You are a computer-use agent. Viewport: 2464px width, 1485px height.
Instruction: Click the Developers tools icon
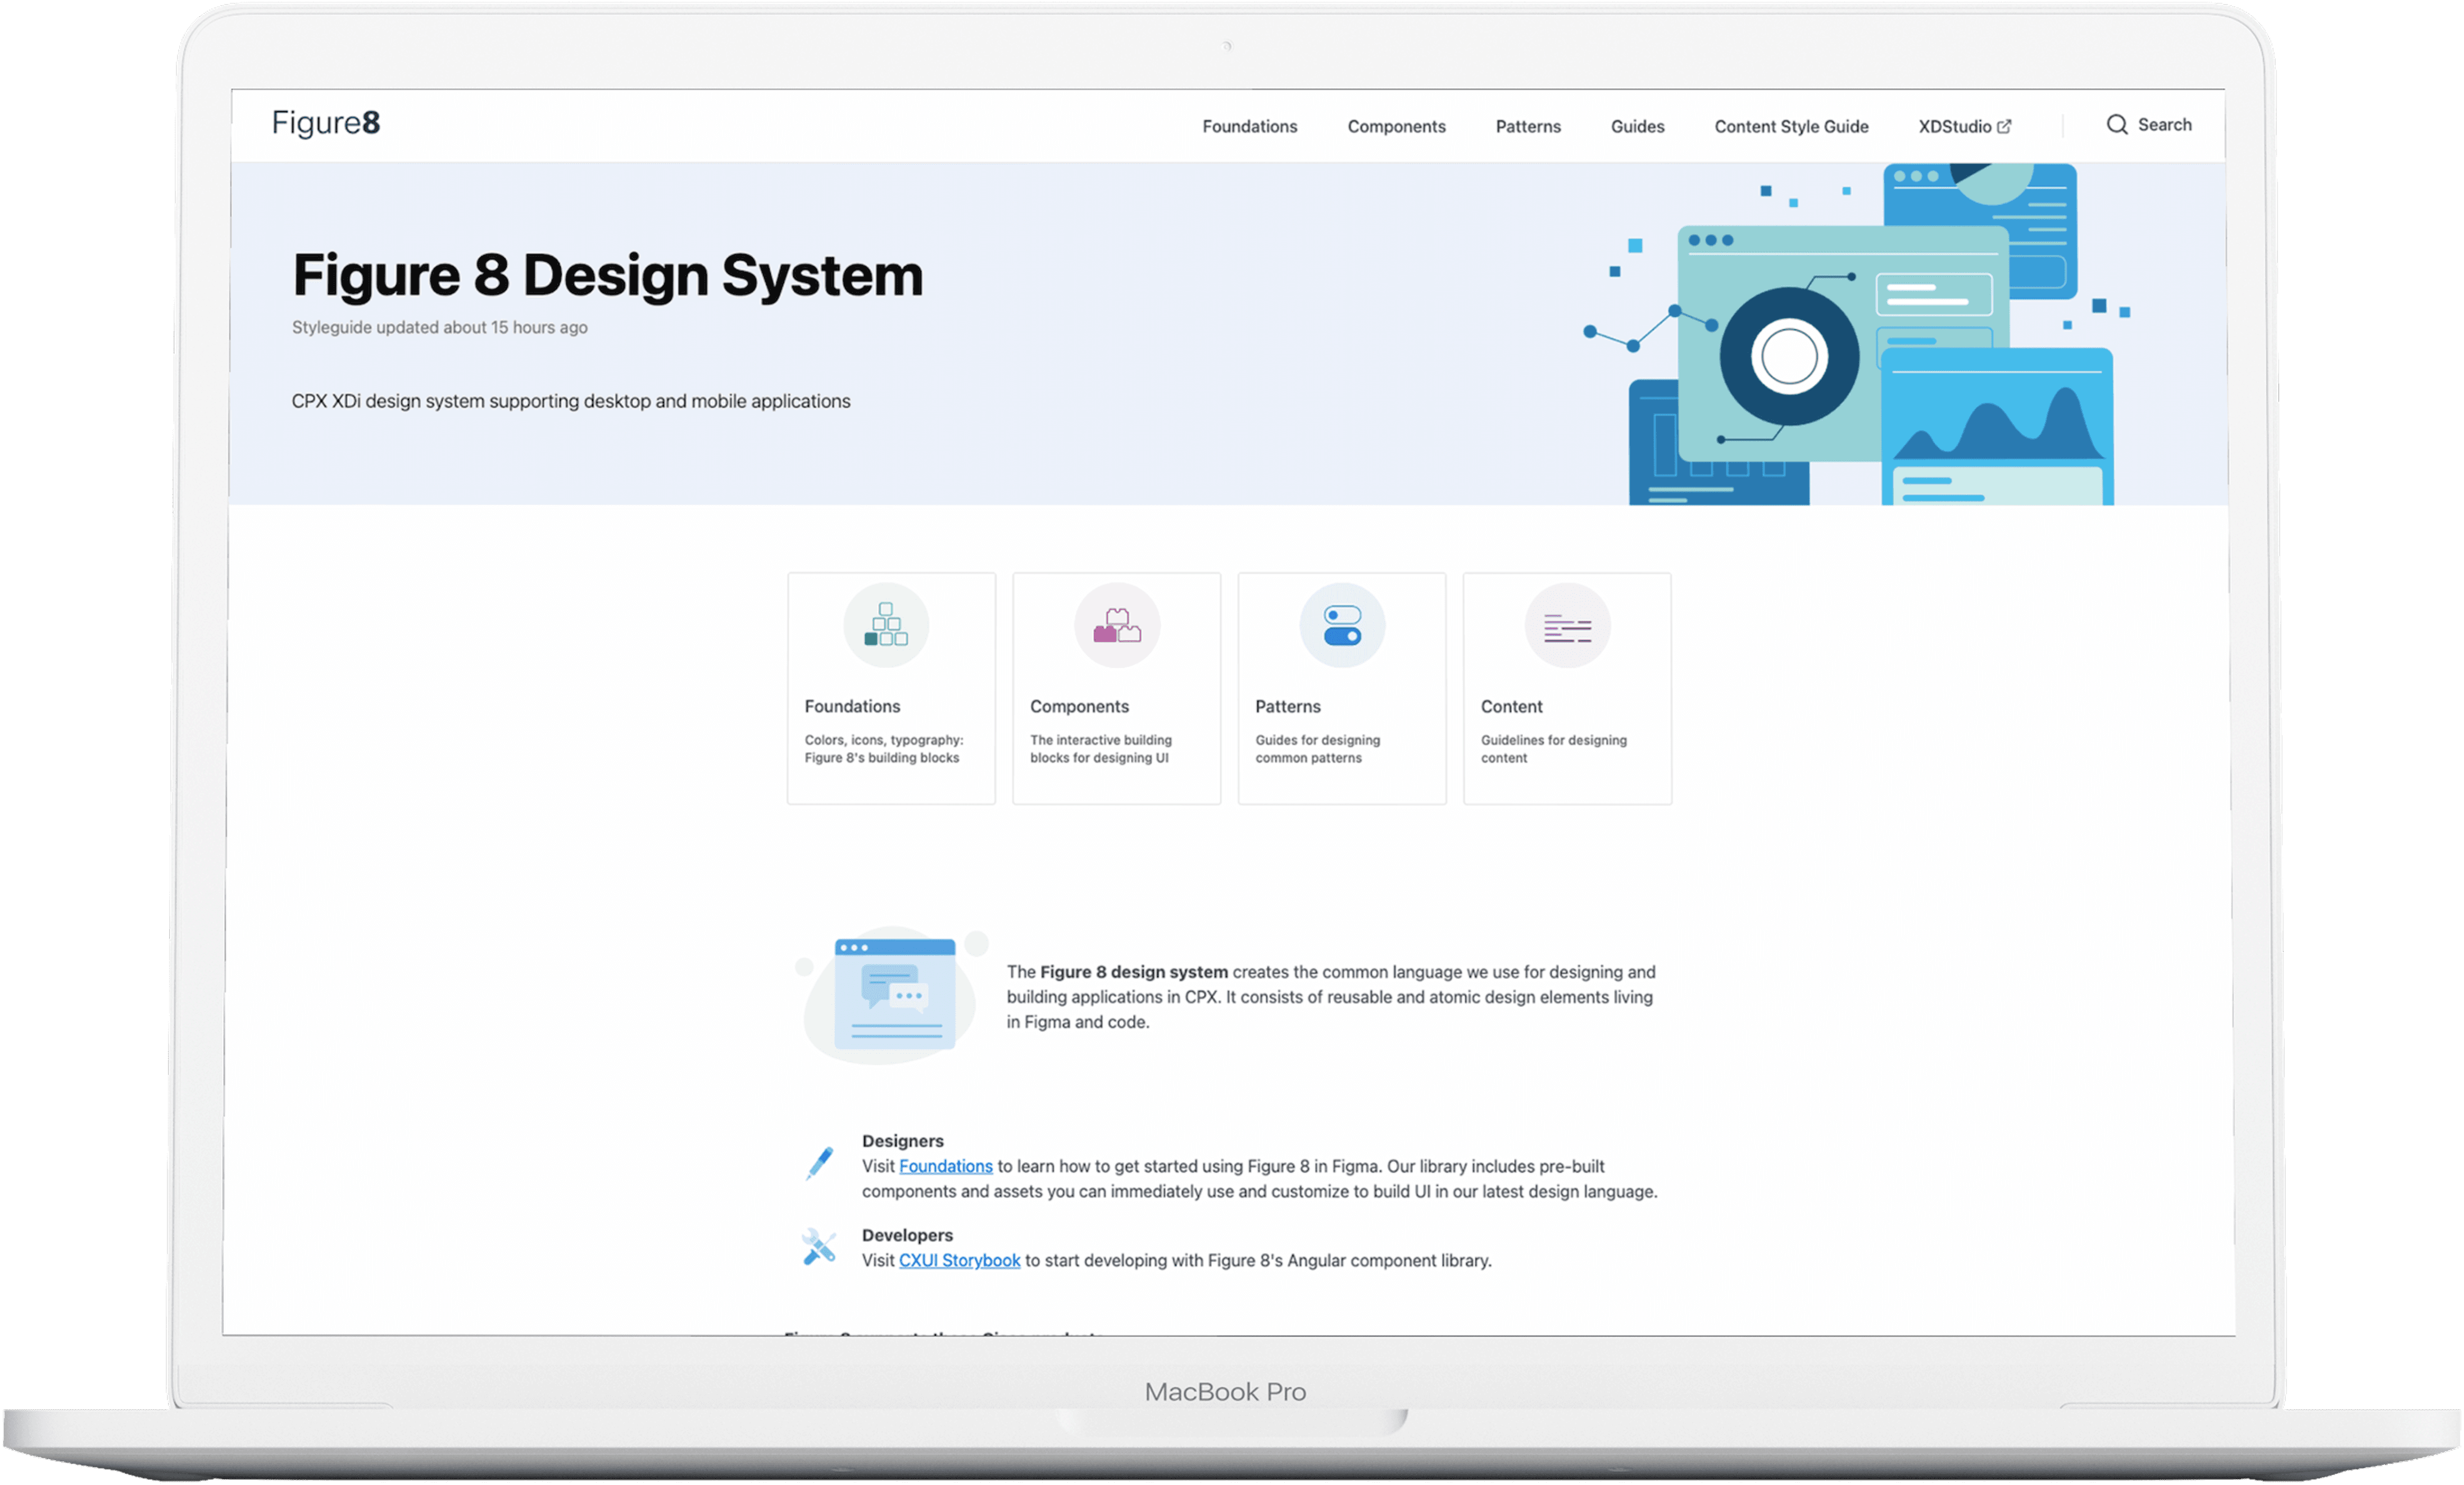pos(819,1247)
